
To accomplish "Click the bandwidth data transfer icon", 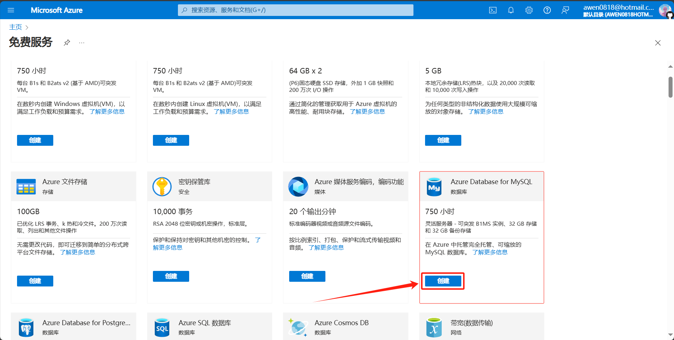I will pos(434,327).
